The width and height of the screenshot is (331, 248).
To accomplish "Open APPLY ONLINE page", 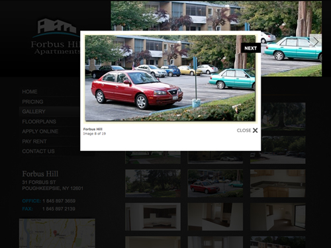I will (x=40, y=132).
